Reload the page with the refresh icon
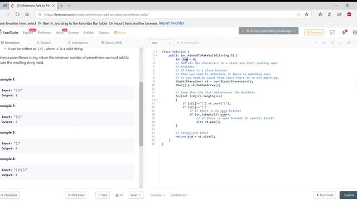The width and height of the screenshot is (357, 201). [x=17, y=15]
